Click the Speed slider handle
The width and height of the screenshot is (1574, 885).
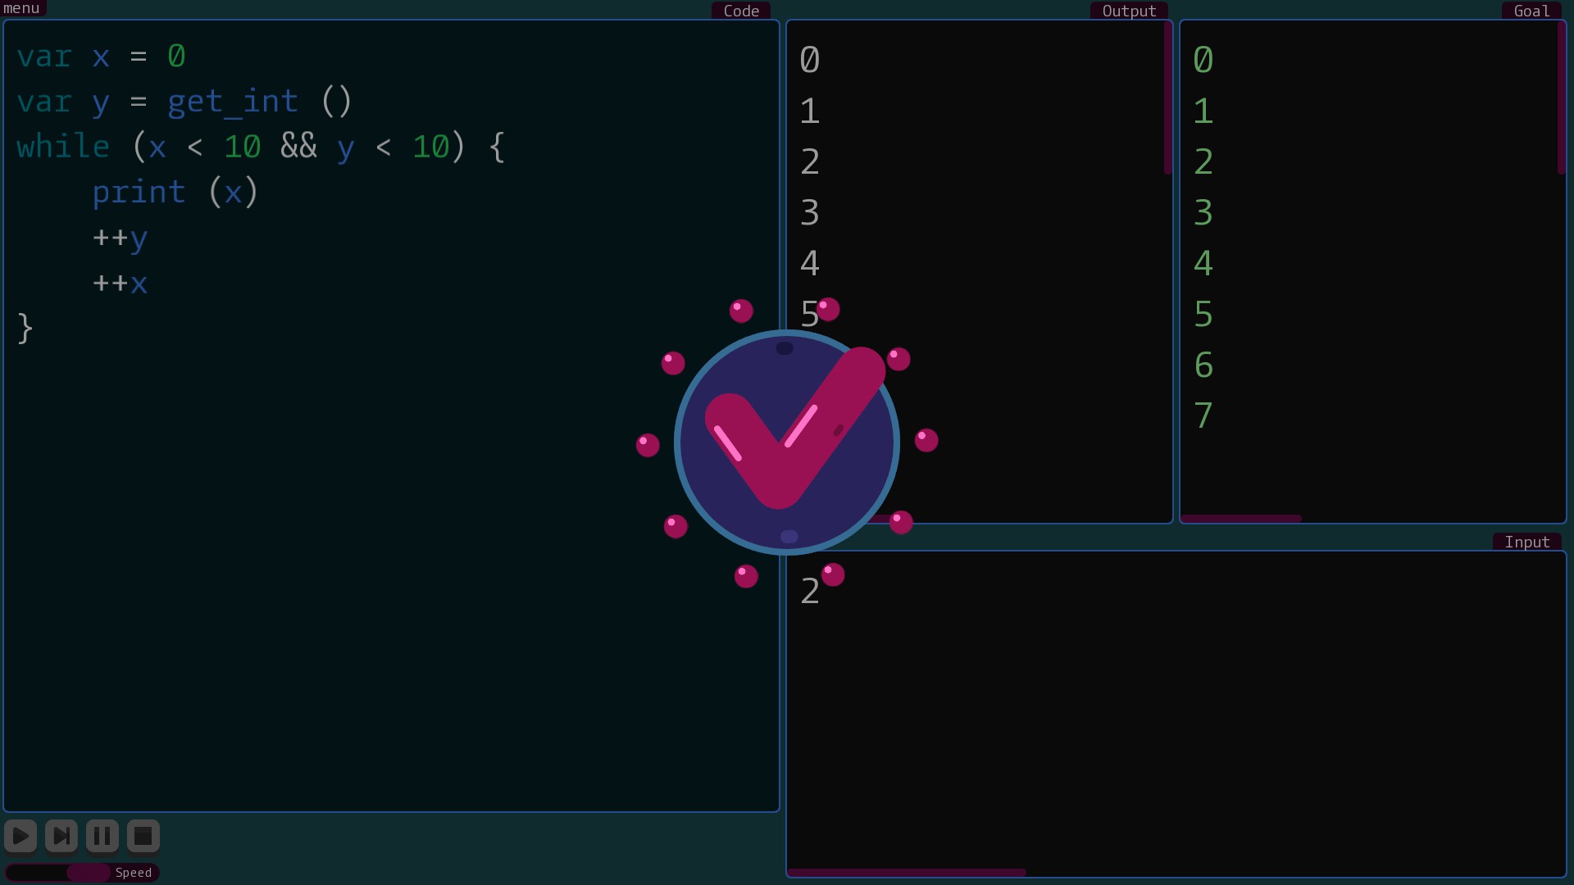click(89, 873)
